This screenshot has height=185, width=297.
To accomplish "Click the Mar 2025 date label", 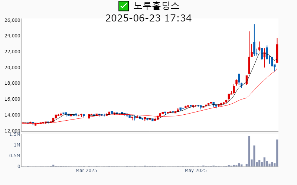I will pos(87,171).
